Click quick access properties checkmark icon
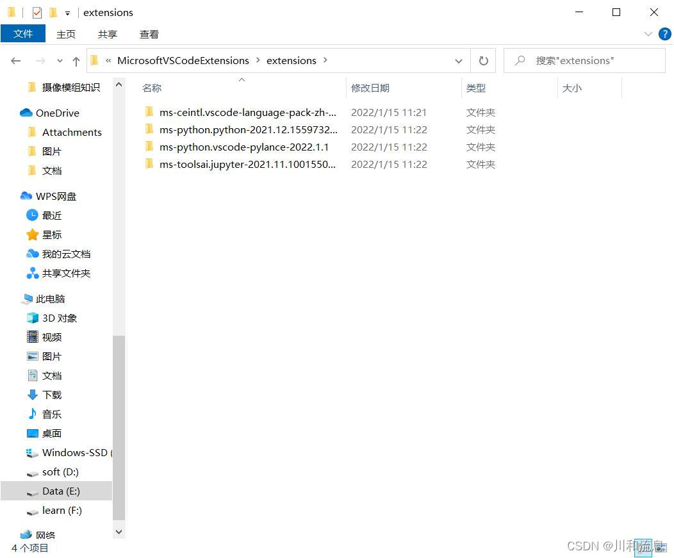This screenshot has width=674, height=558. pyautogui.click(x=37, y=13)
